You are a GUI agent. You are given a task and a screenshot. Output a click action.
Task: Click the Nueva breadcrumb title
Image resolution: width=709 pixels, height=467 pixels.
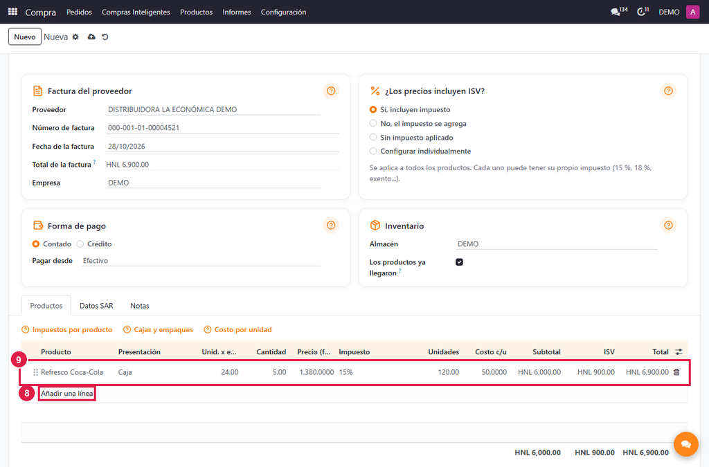[55, 37]
